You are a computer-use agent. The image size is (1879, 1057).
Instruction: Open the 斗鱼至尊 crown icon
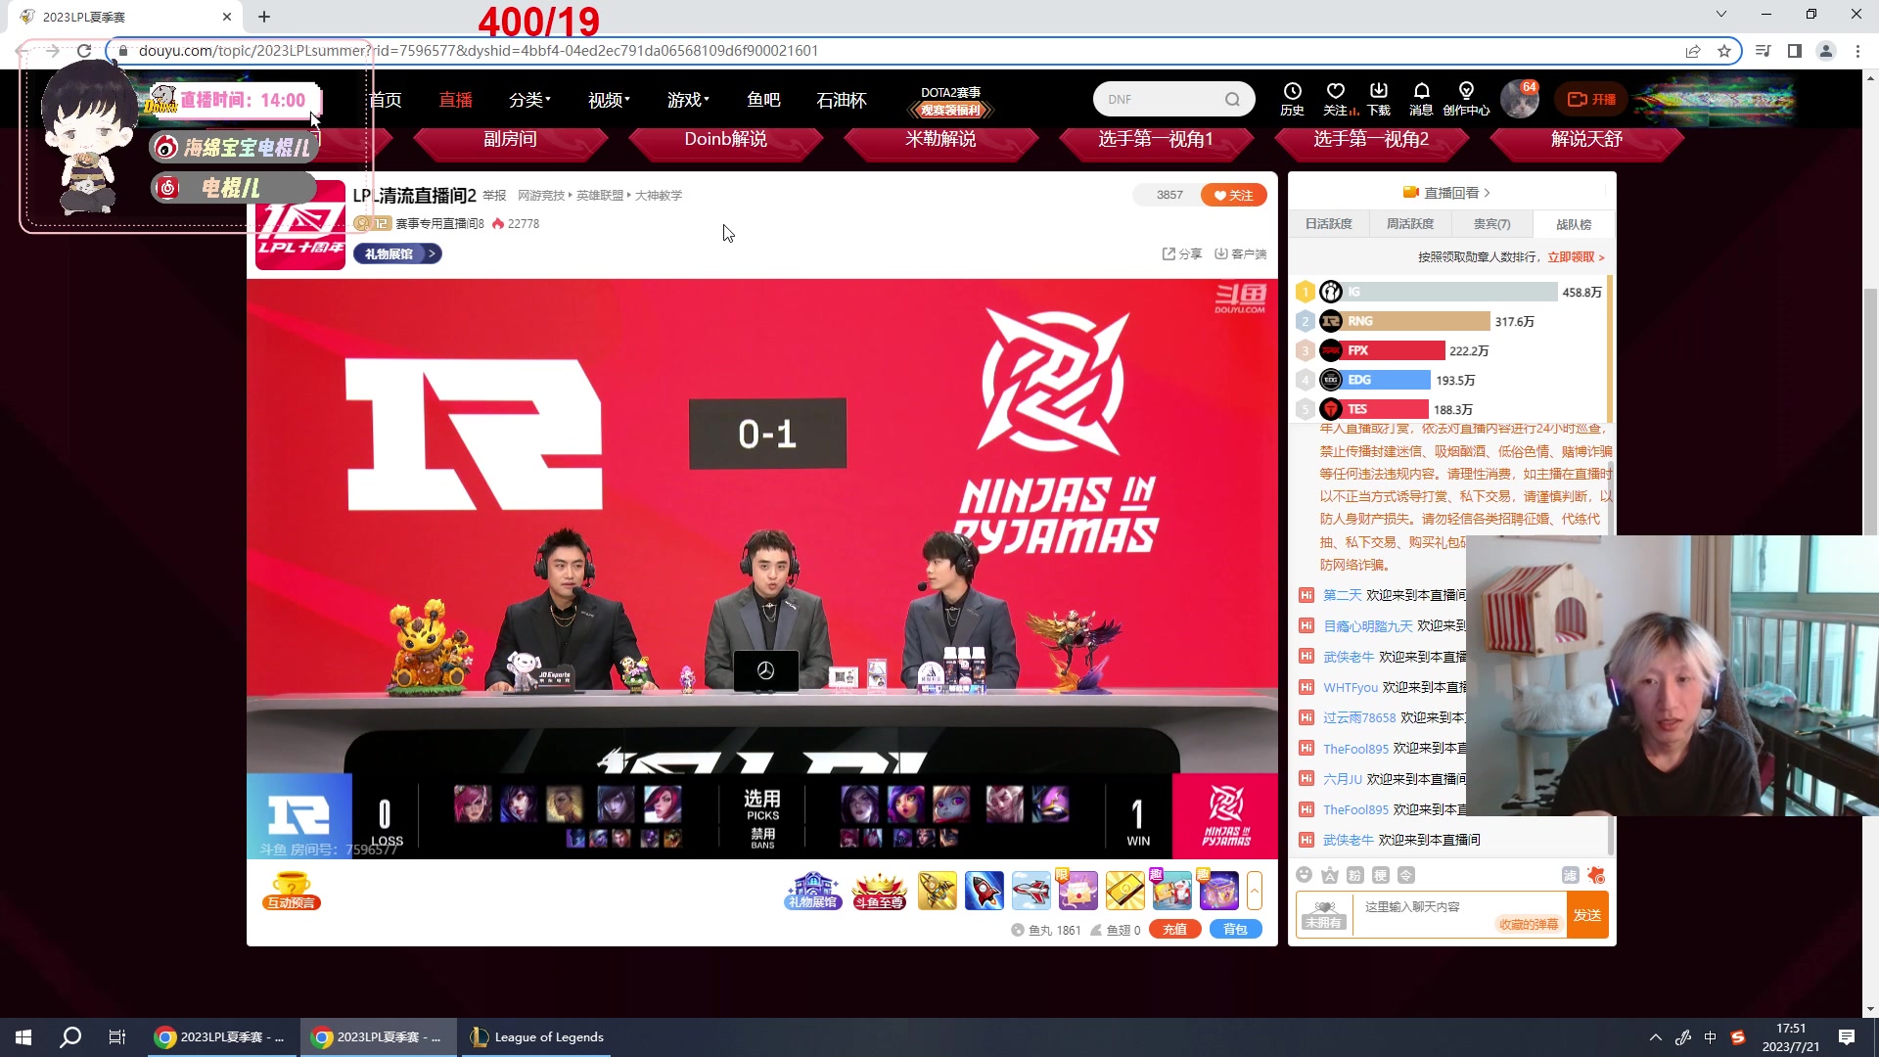click(x=879, y=891)
